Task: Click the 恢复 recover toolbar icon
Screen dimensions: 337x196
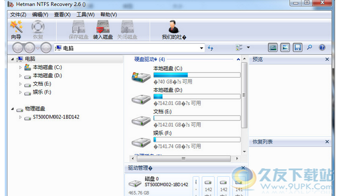Action: (x=38, y=30)
